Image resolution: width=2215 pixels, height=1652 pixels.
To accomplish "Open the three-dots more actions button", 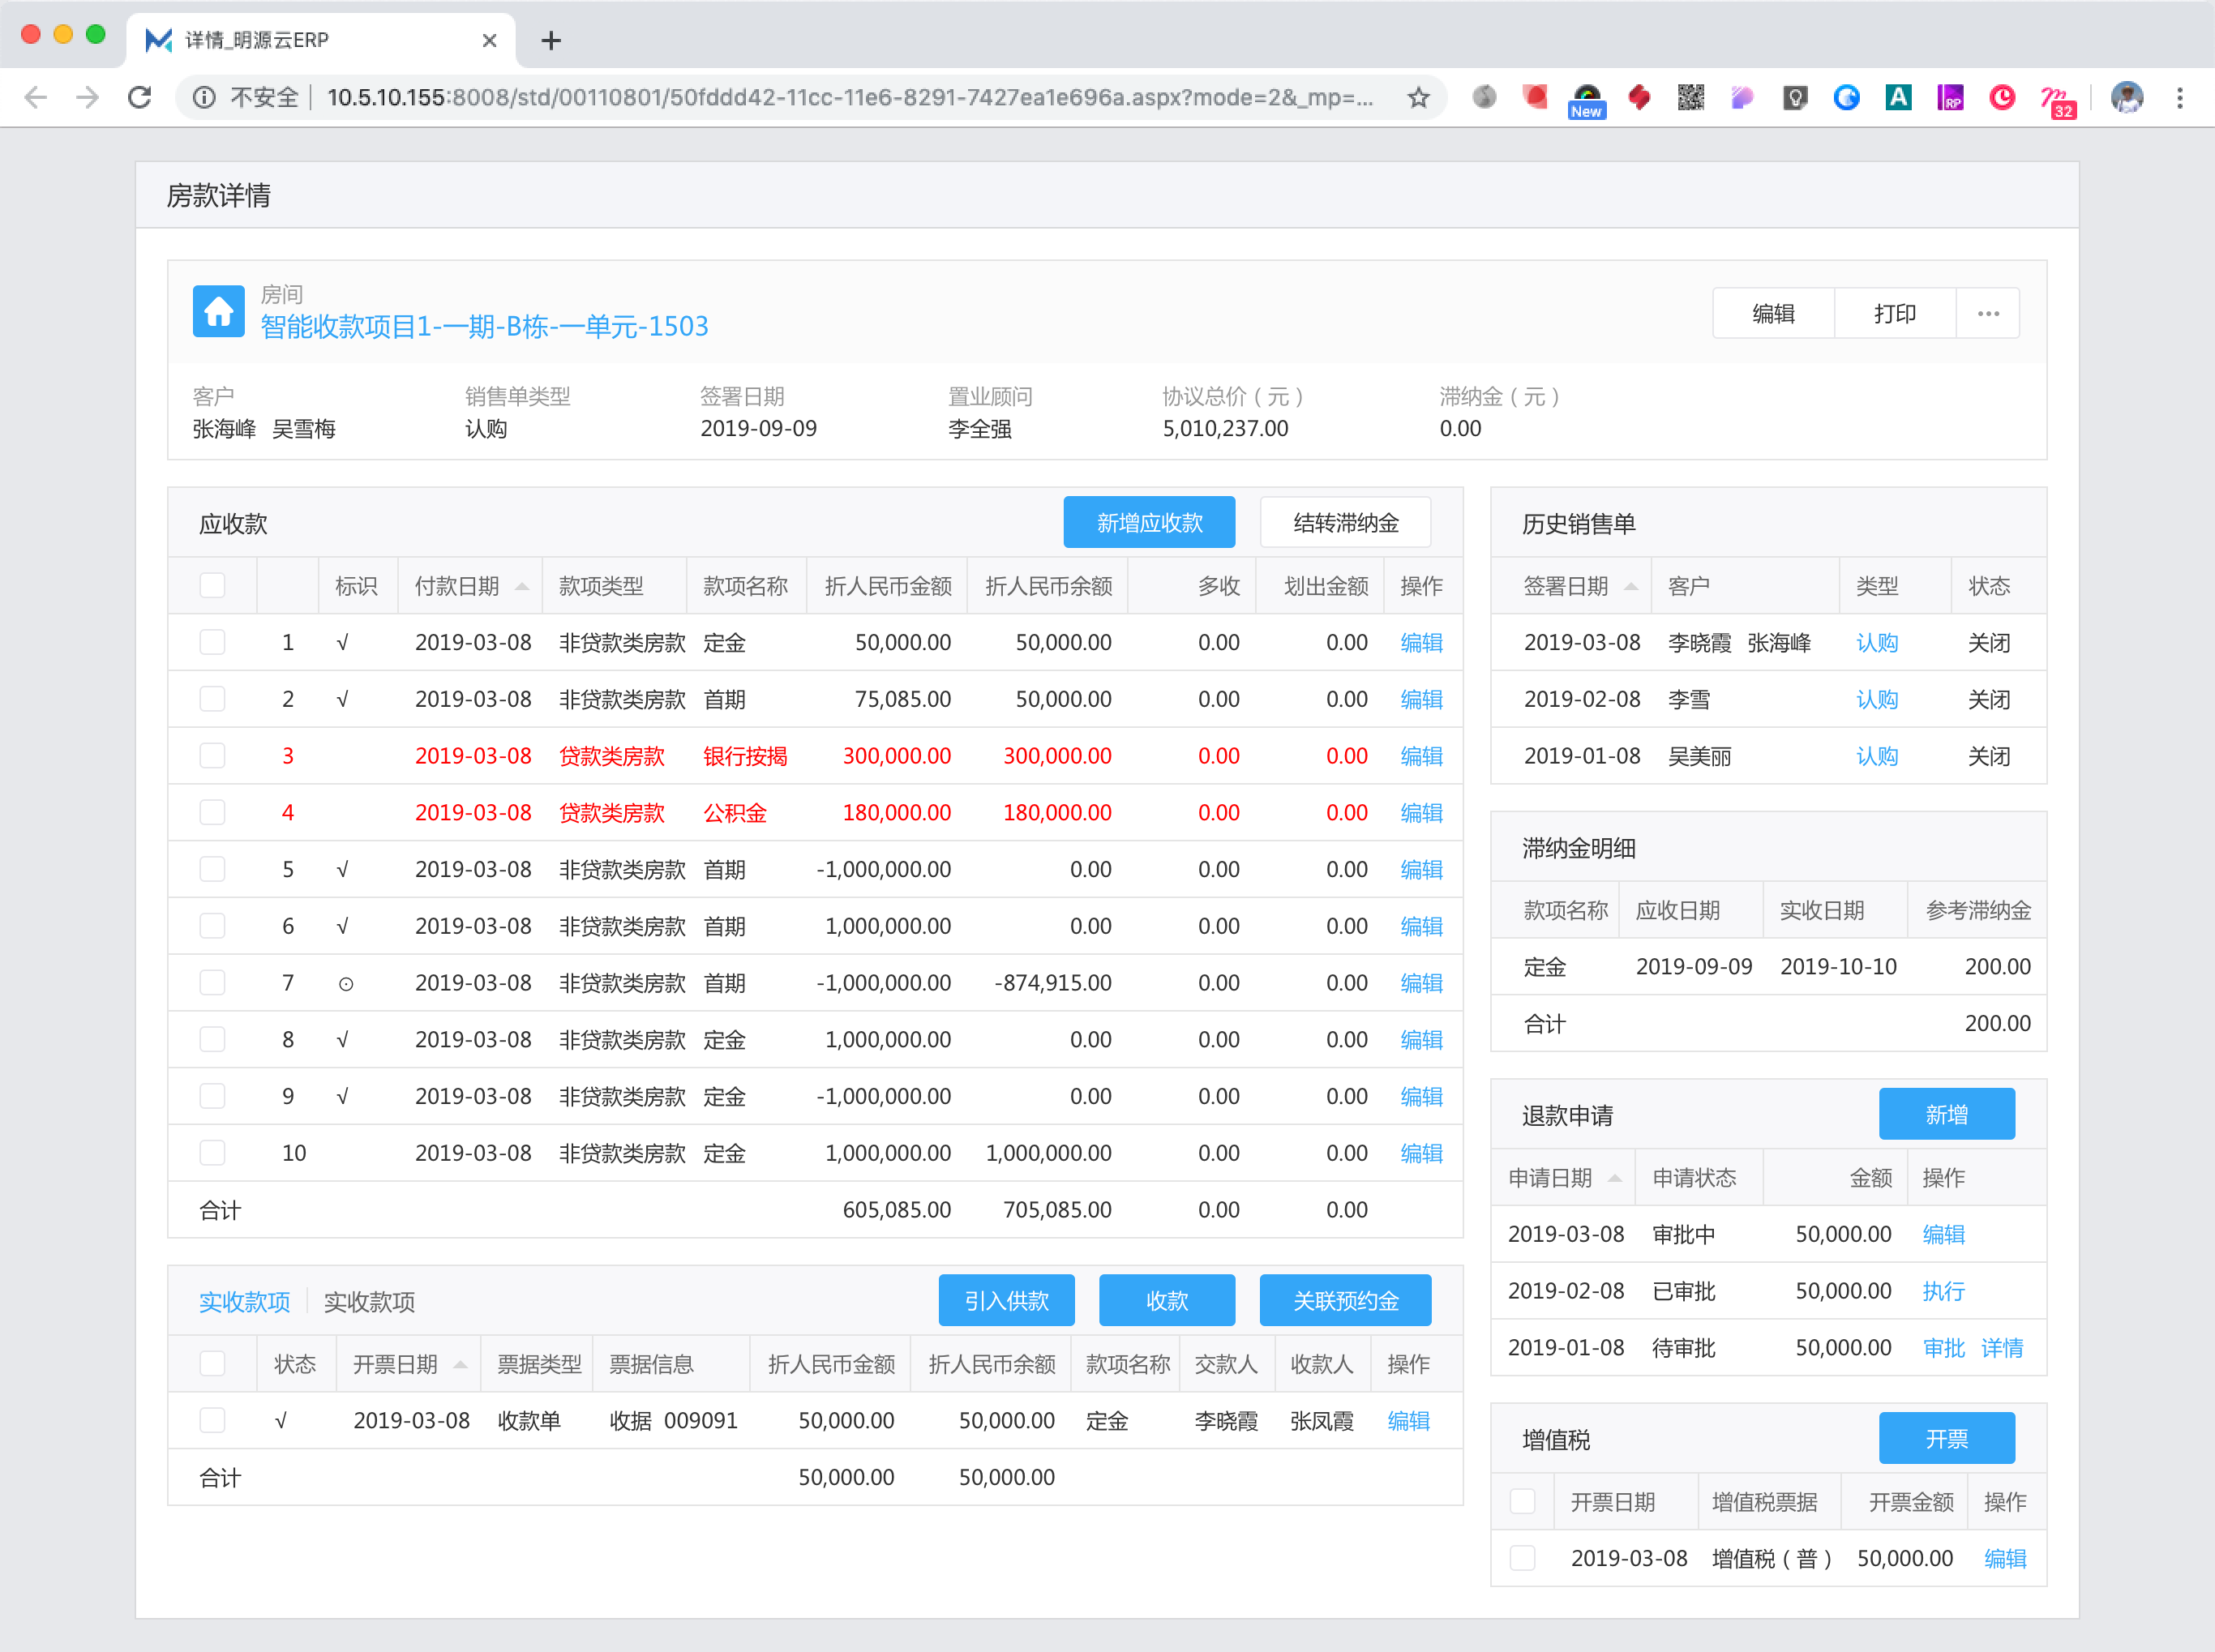I will [1988, 314].
